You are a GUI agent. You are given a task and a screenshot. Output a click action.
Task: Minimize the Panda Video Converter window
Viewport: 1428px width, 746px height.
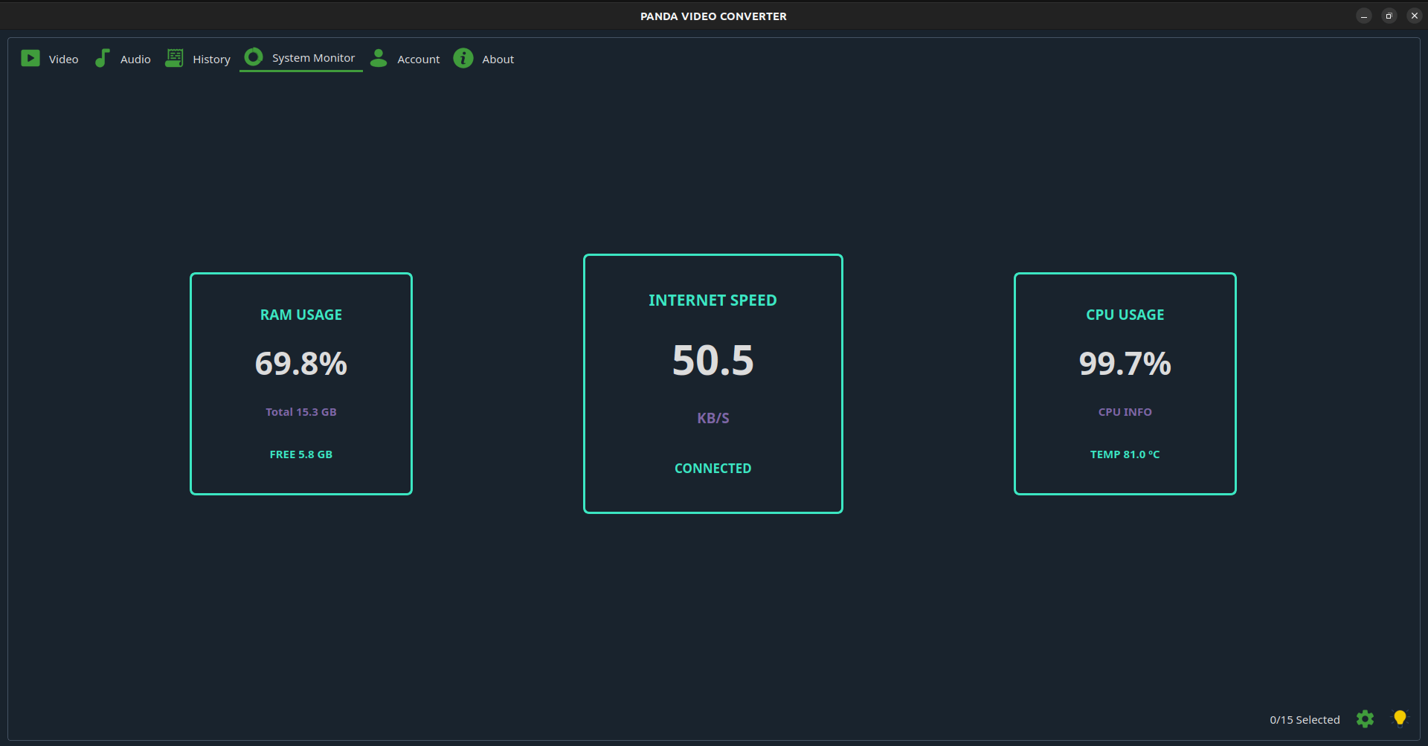(1364, 16)
